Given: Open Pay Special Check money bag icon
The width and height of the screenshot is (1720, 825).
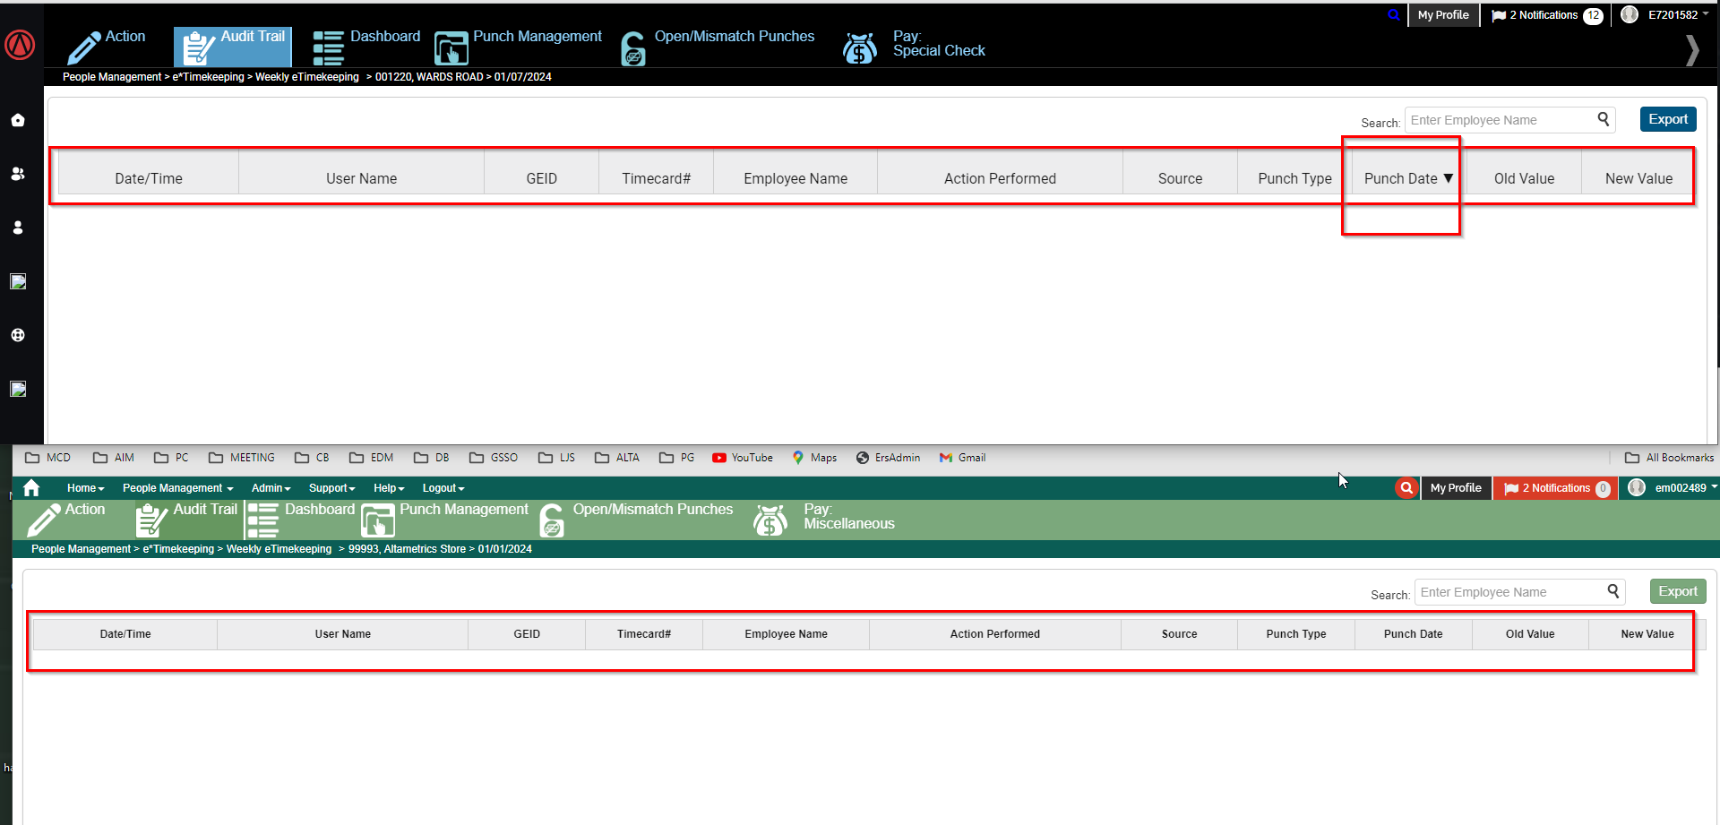Looking at the screenshot, I should tap(860, 48).
